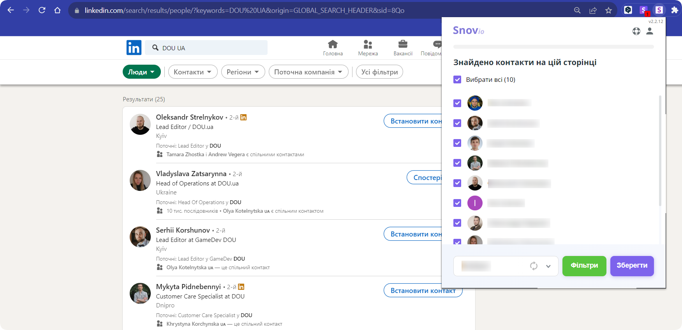Click Tamara Zhostka mutual connections link
Viewport: 682px width, 330px height.
185,155
